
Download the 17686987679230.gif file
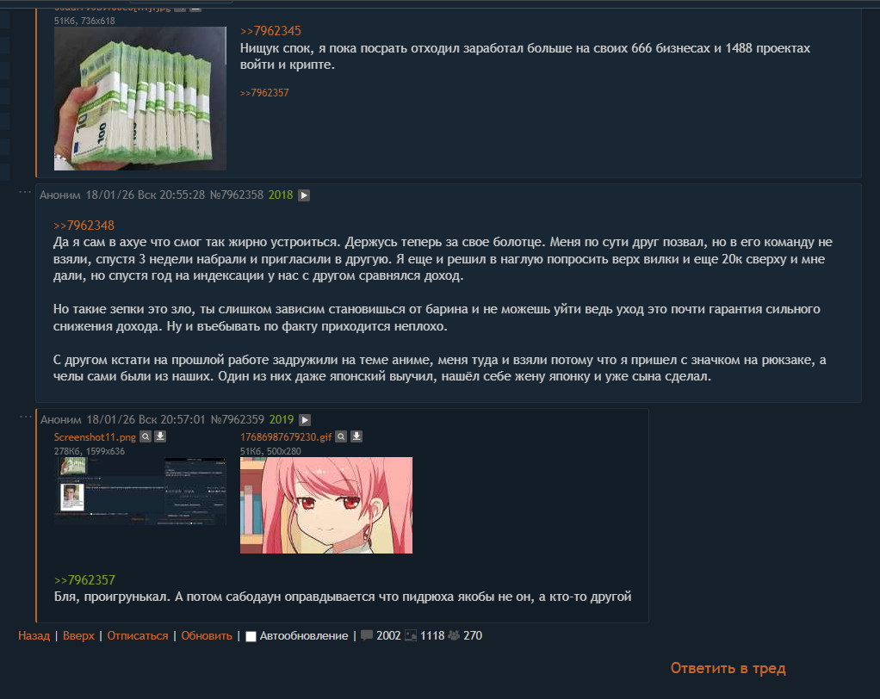coord(356,436)
